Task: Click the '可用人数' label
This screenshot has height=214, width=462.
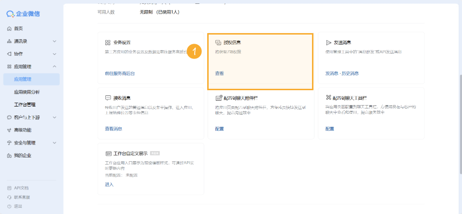Action: (106, 12)
